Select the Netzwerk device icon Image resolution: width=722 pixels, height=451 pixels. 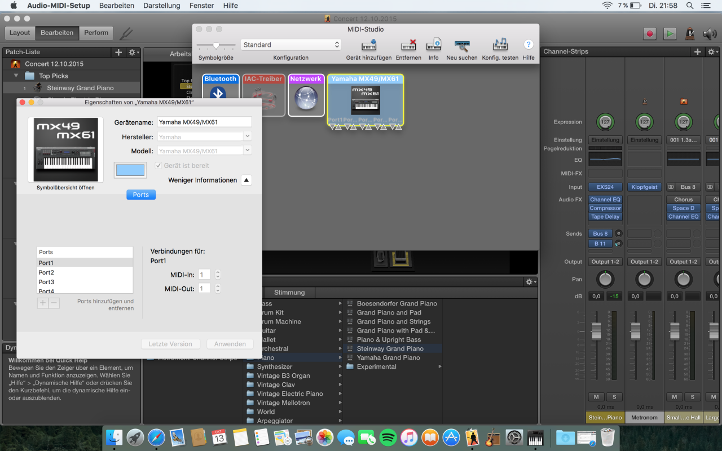(306, 95)
